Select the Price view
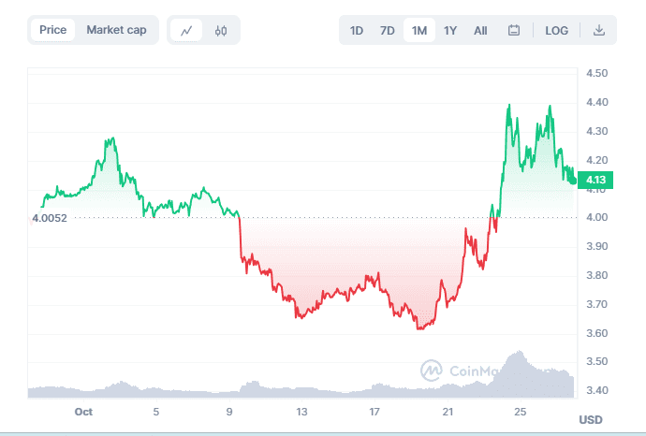The height and width of the screenshot is (436, 646). 52,30
